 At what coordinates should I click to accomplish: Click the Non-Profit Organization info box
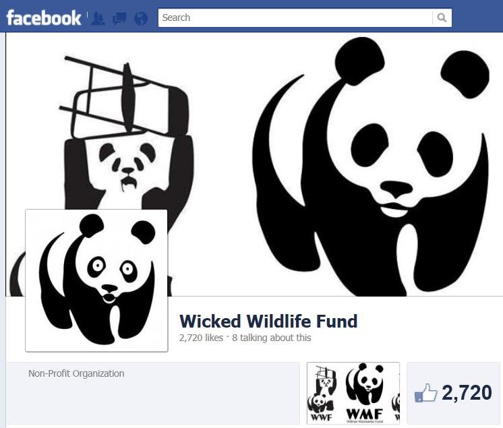point(152,393)
